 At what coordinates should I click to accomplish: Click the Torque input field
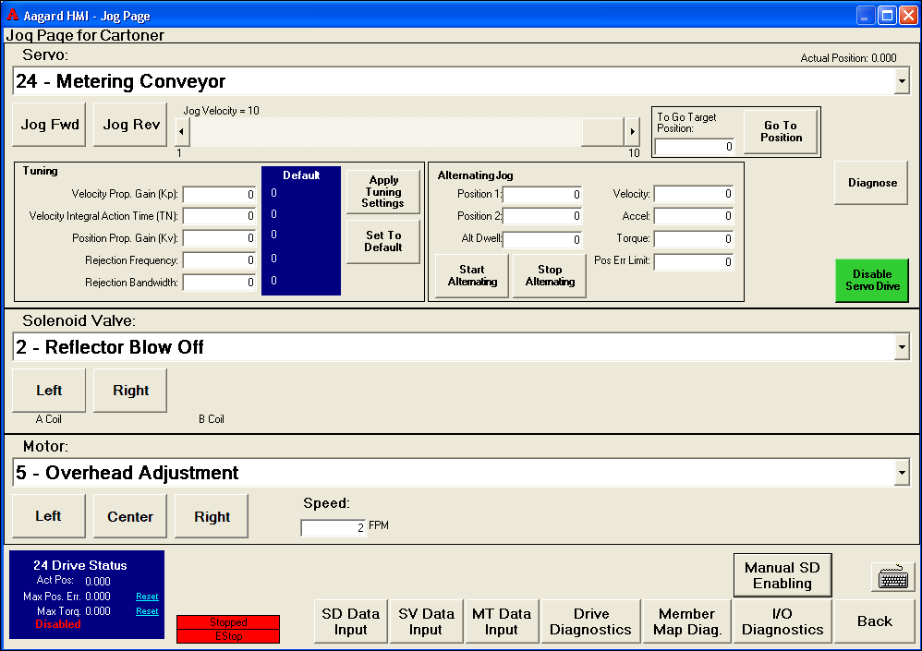[694, 239]
